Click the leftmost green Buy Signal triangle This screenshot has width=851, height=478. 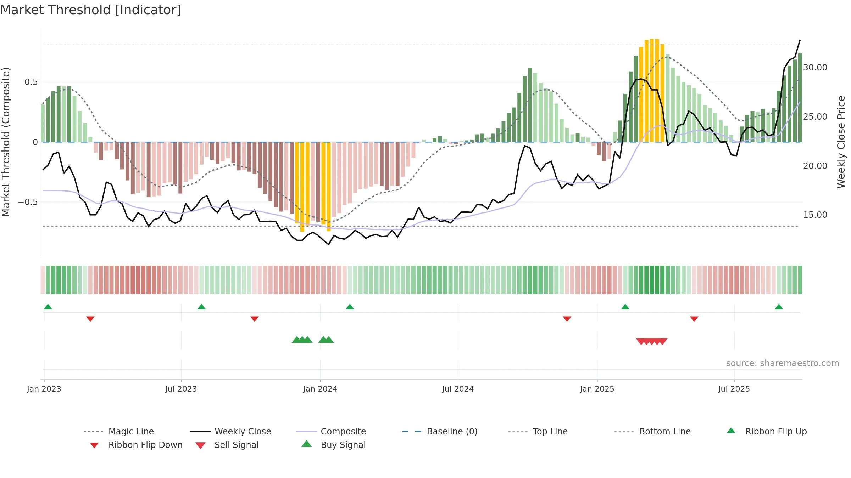coord(296,340)
